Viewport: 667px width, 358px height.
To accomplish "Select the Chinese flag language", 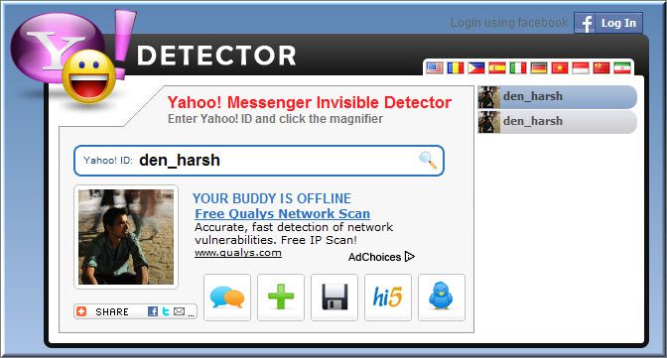I will click(x=601, y=67).
